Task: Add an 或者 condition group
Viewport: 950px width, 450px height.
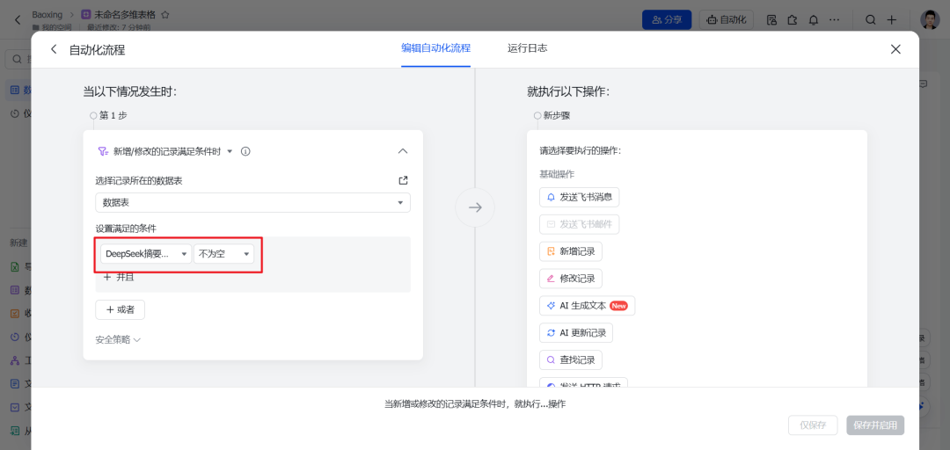Action: 120,309
